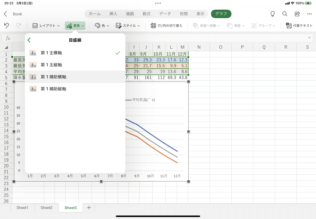The height and width of the screenshot is (219, 316).
Task: Switch to the 表示 tab
Action: 200,14
